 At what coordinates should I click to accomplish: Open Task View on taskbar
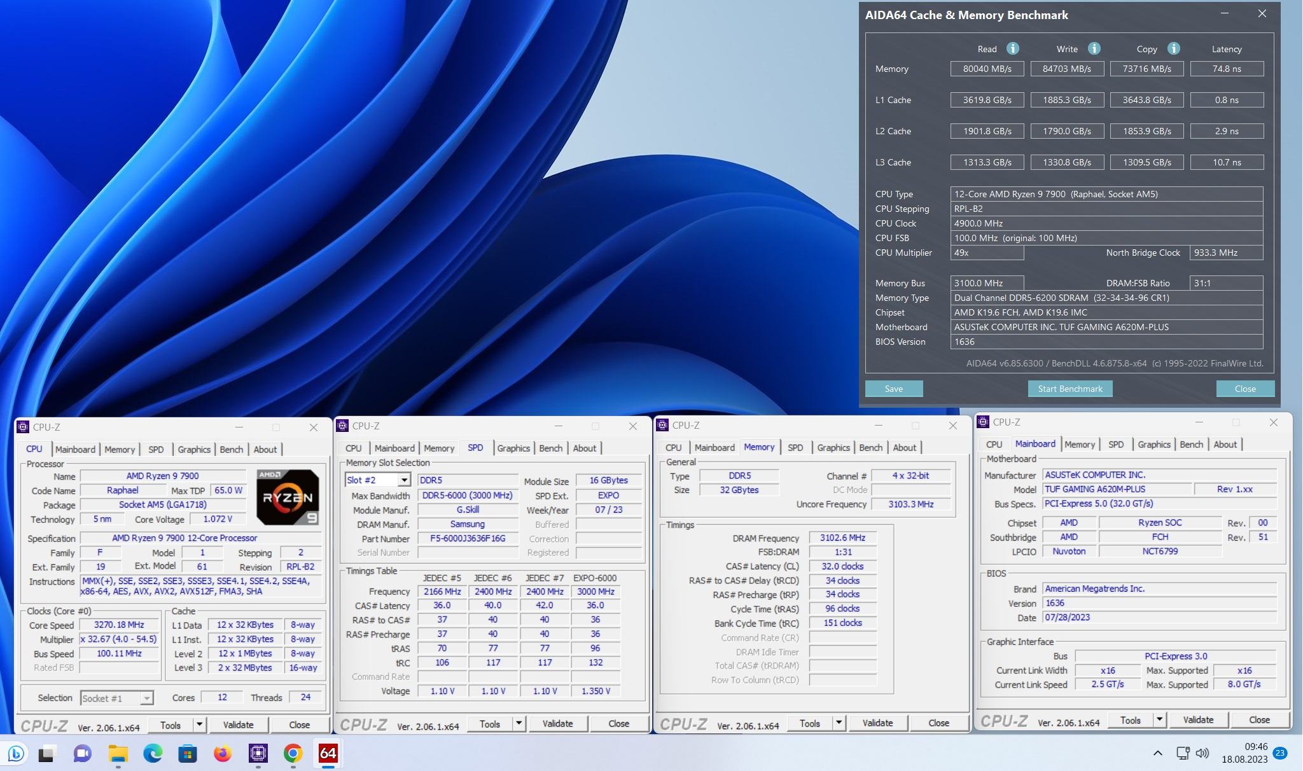coord(46,754)
